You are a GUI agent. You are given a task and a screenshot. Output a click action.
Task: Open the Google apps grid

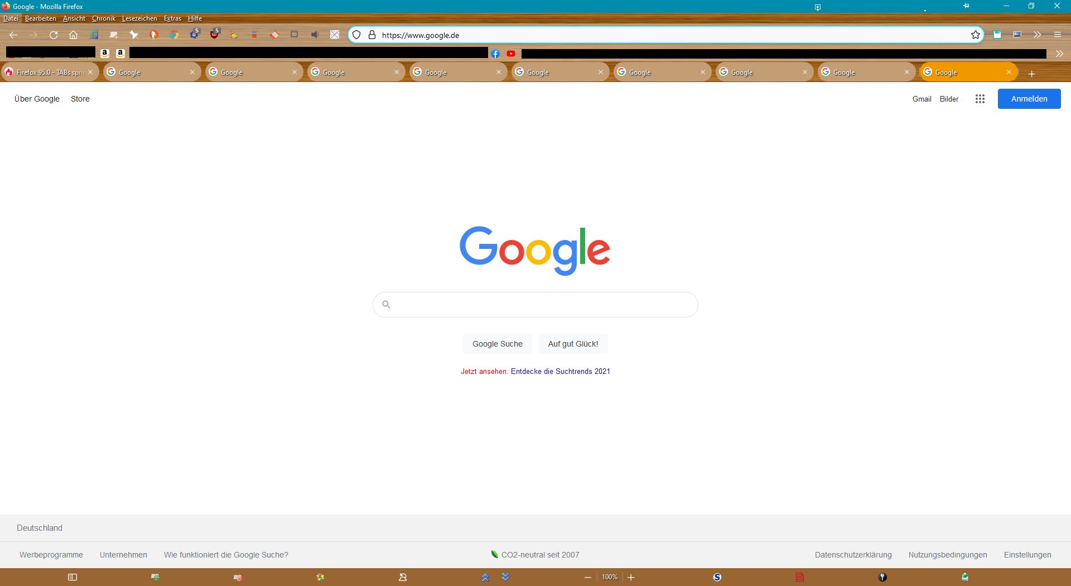[x=980, y=99]
